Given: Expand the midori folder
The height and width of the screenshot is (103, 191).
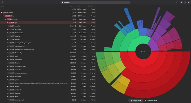Looking at the screenshot, I should (7, 39).
